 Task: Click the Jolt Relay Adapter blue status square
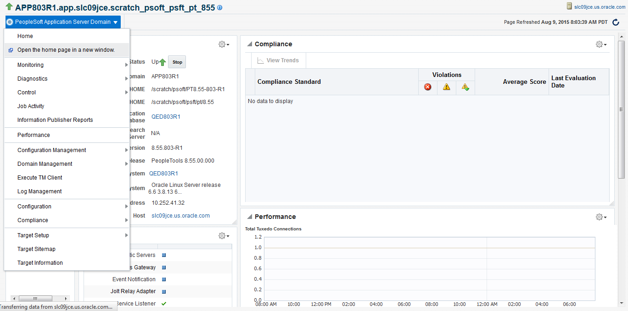tap(164, 291)
